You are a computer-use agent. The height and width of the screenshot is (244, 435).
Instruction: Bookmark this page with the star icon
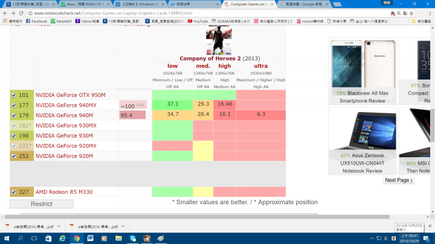click(x=411, y=13)
